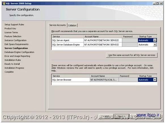Image resolution: width=165 pixels, height=123 pixels.
Task: Click Password field for SQL Server Agent
Action: (x=130, y=40)
